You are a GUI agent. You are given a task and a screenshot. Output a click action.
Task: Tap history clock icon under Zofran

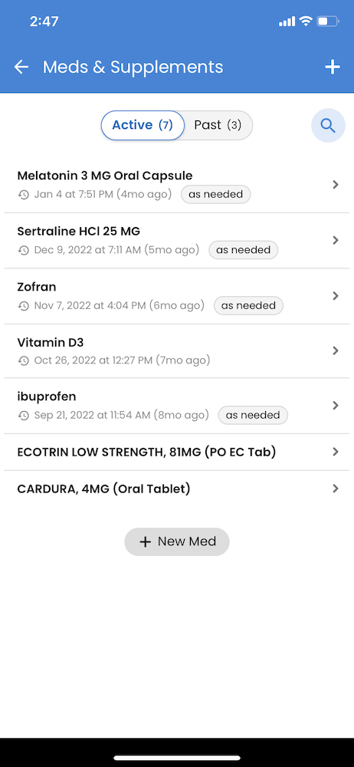pos(24,306)
